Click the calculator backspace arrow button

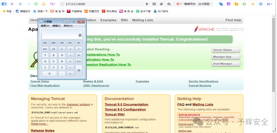click(45, 49)
